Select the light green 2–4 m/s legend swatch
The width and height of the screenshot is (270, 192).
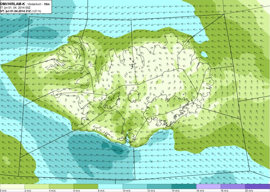[x=37, y=186]
